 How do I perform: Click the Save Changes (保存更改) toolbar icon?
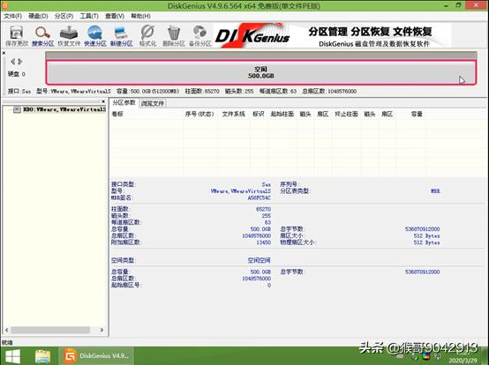(x=17, y=36)
